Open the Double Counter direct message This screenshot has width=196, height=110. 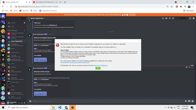pyautogui.click(x=16, y=60)
